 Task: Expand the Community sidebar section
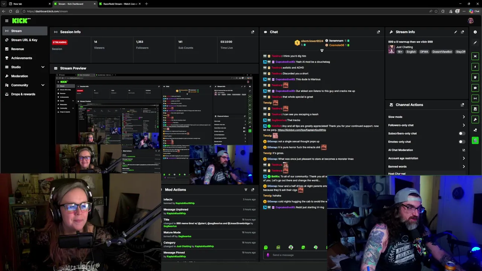click(x=43, y=85)
